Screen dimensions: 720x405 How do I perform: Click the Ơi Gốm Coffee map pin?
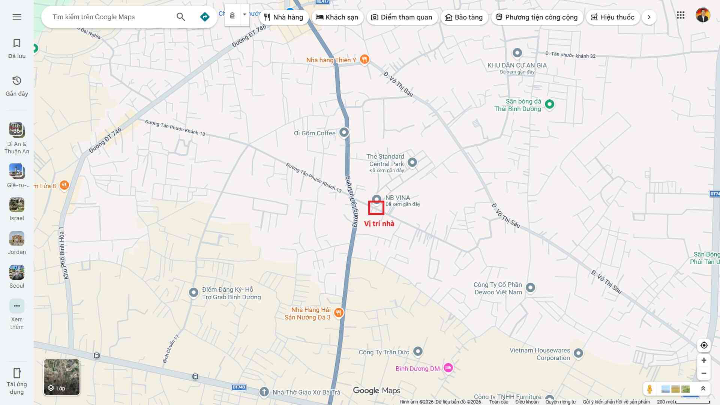pyautogui.click(x=344, y=132)
